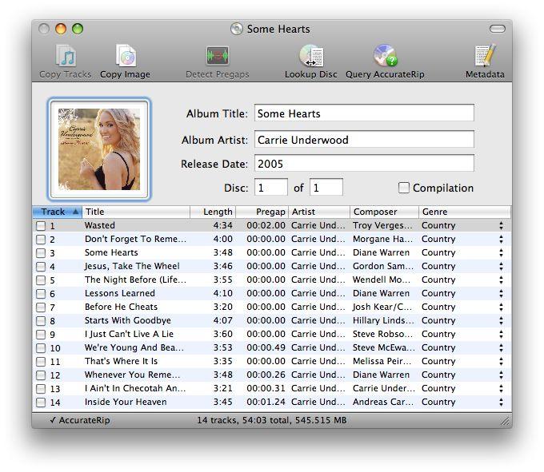
Task: Click the disc total field after 'of'
Action: point(326,188)
